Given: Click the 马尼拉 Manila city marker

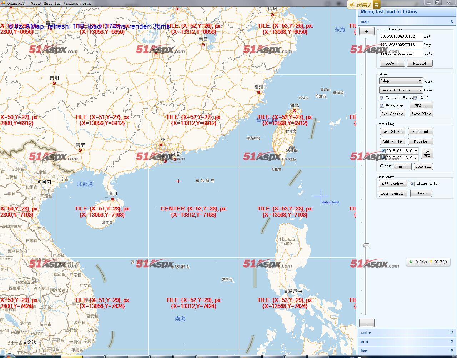Looking at the screenshot, I should pos(286,291).
